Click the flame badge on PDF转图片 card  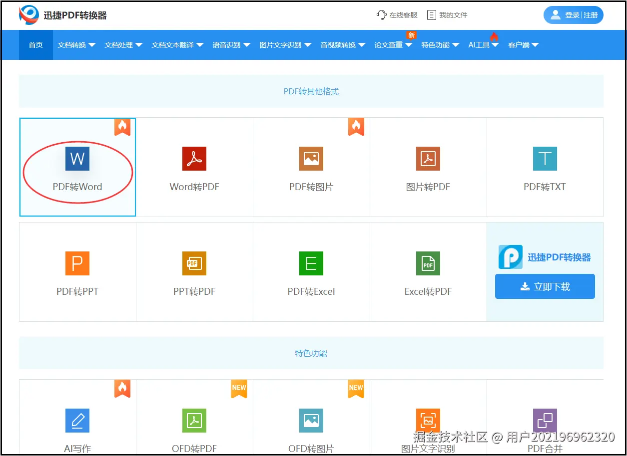pos(356,127)
